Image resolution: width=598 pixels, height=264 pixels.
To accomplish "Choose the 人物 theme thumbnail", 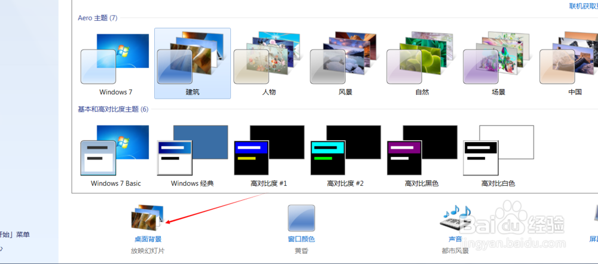I will pyautogui.click(x=268, y=59).
